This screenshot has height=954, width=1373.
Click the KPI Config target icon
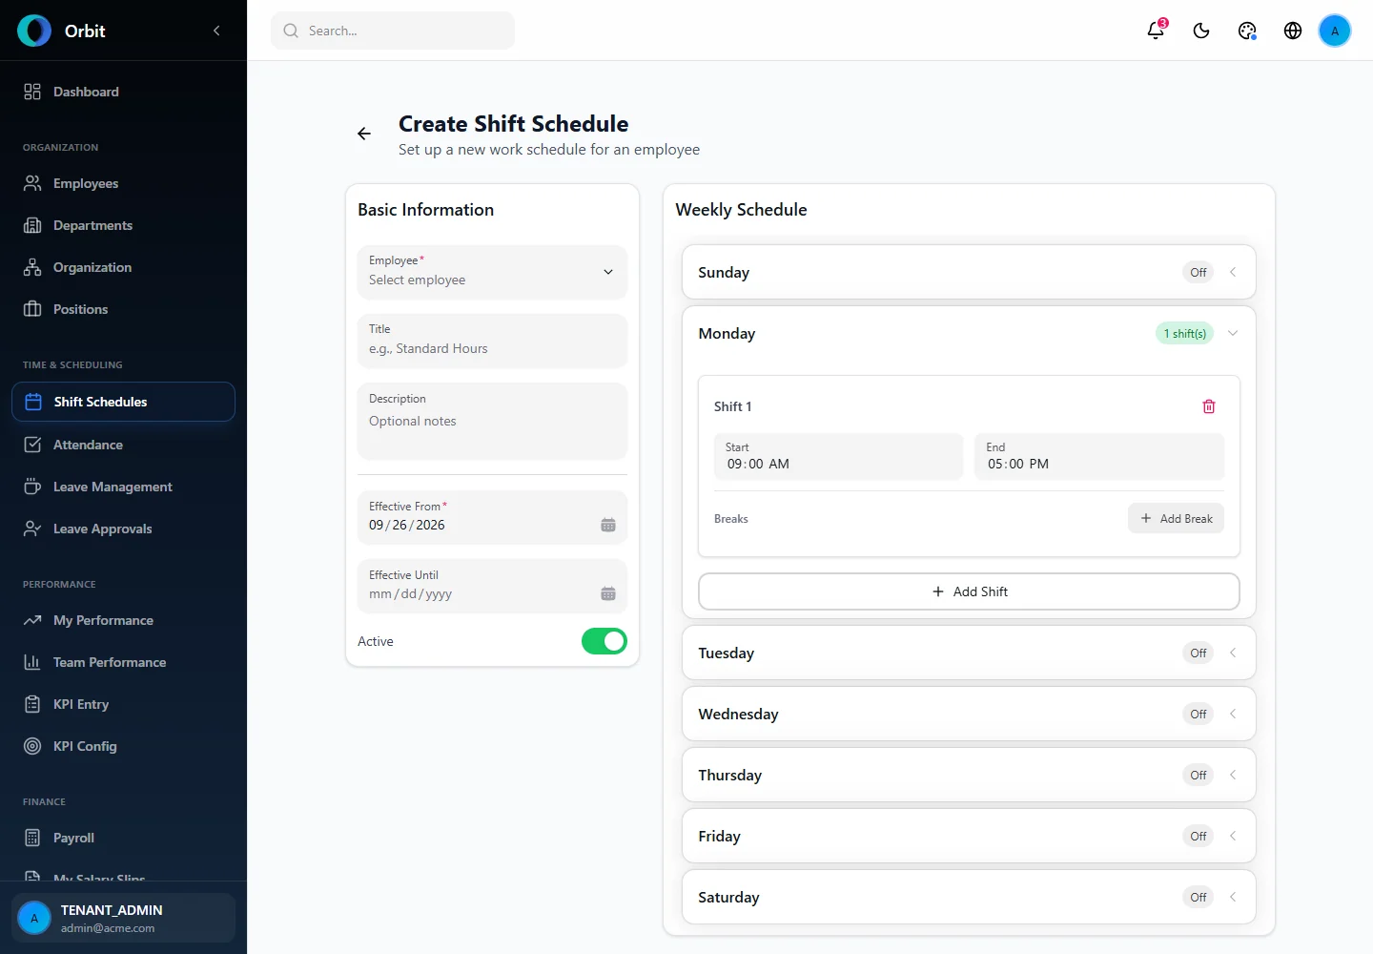(32, 746)
